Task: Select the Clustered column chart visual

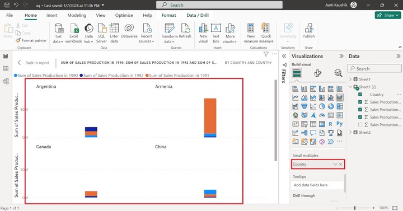Action: pos(322,89)
